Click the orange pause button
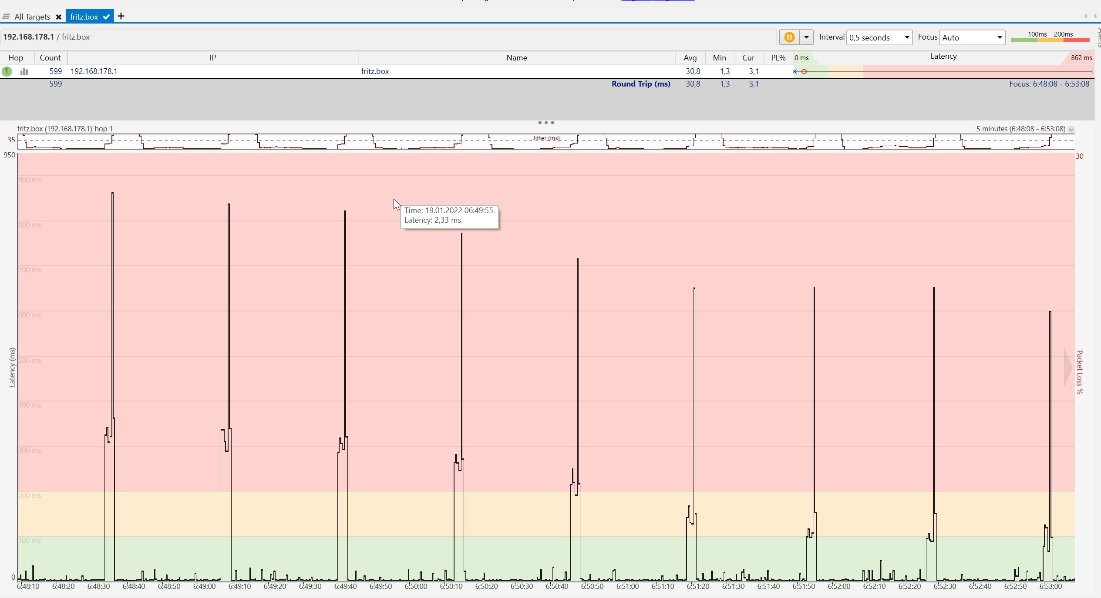1101x598 pixels. click(x=789, y=37)
